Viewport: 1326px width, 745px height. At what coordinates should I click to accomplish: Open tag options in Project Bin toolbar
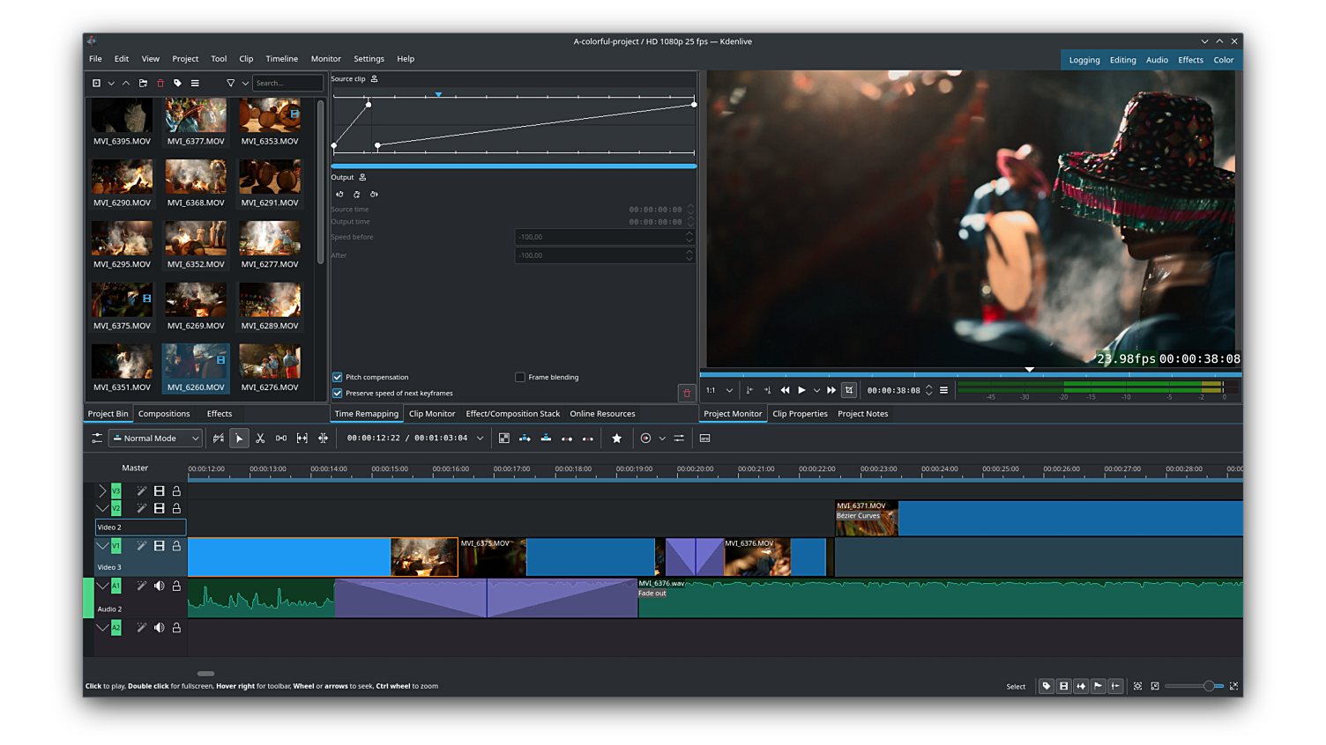[177, 83]
